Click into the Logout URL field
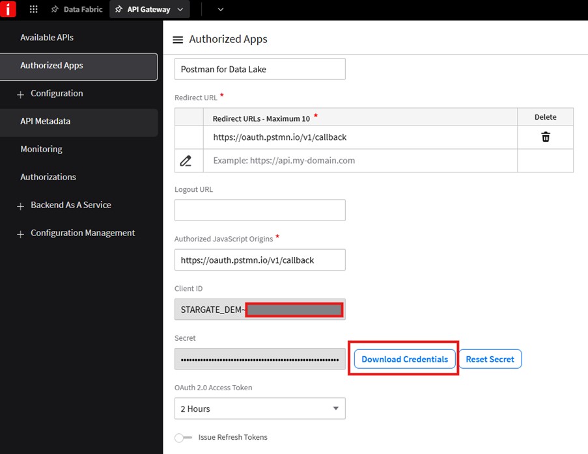Image resolution: width=588 pixels, height=454 pixels. 260,210
